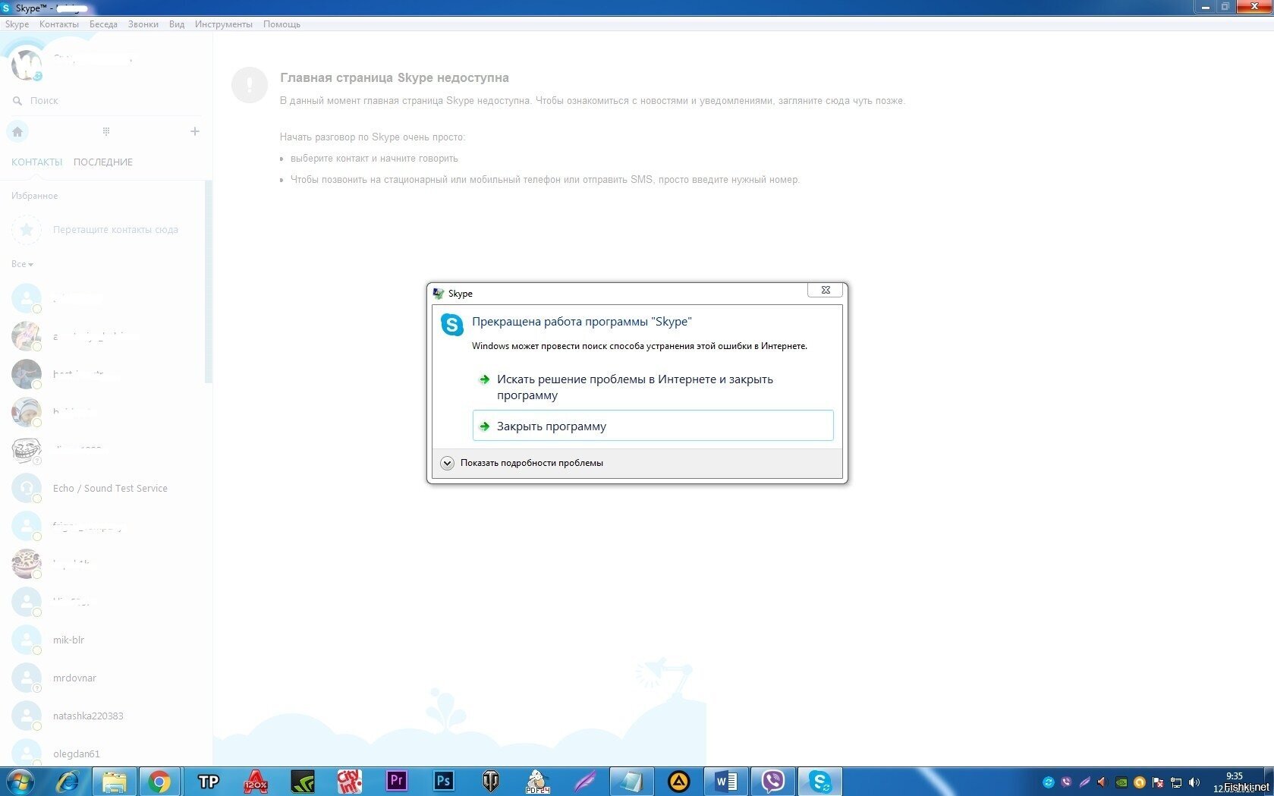Click the Поиск search field
The height and width of the screenshot is (796, 1274).
coord(106,100)
